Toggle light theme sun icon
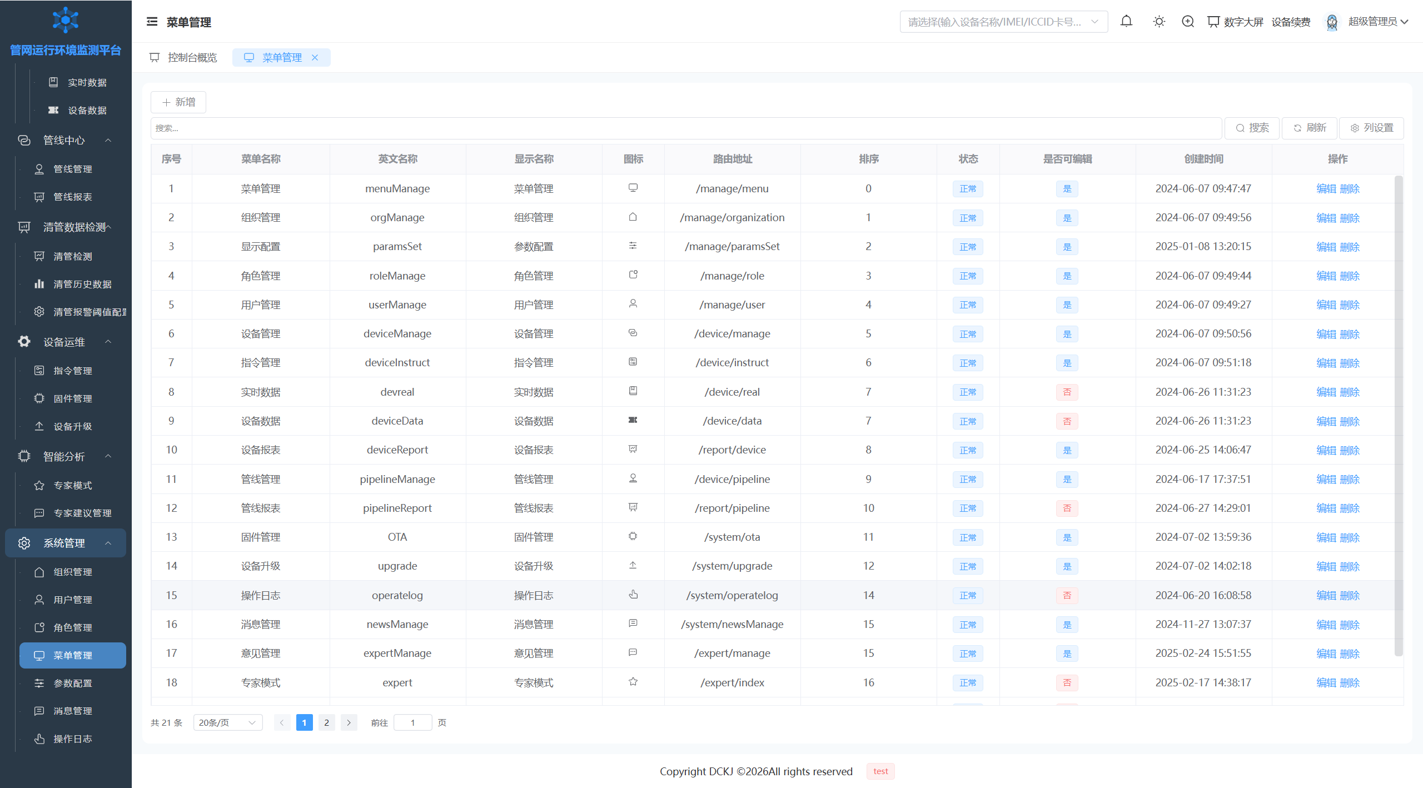The height and width of the screenshot is (788, 1423). (1159, 22)
